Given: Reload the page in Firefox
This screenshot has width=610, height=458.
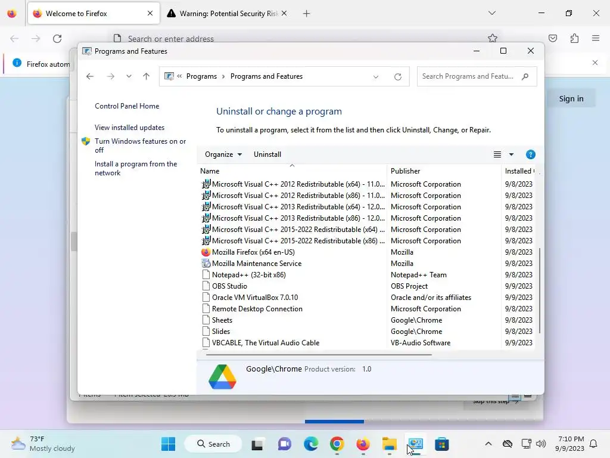Looking at the screenshot, I should click(57, 38).
